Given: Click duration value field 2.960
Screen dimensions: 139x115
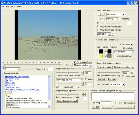Looking at the screenshot, I should [125, 73].
